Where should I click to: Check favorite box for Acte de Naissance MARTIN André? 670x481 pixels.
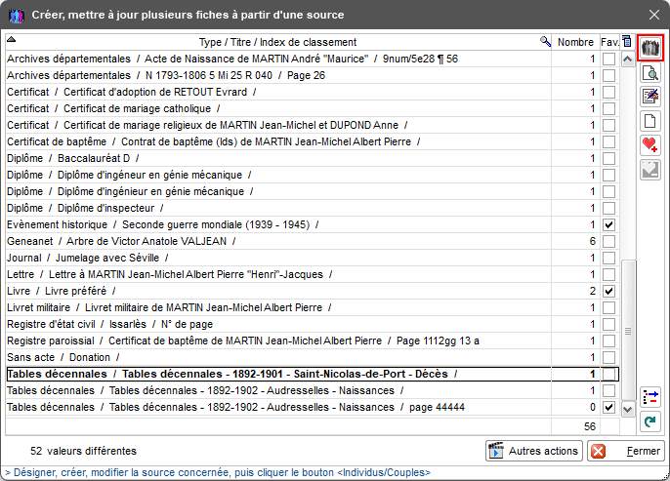(608, 59)
